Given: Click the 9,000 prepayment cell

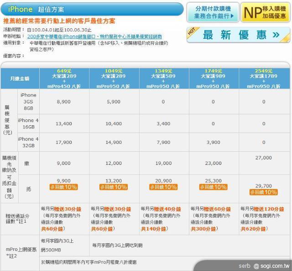Looking at the screenshot, I should click(64, 163).
